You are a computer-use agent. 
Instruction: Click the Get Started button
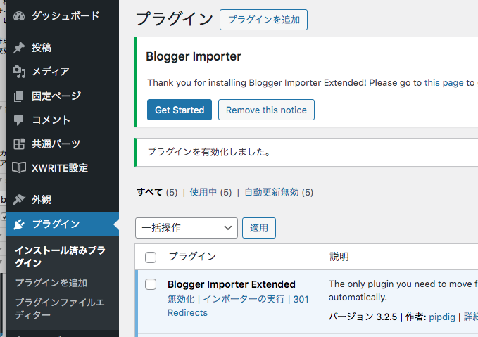[180, 110]
